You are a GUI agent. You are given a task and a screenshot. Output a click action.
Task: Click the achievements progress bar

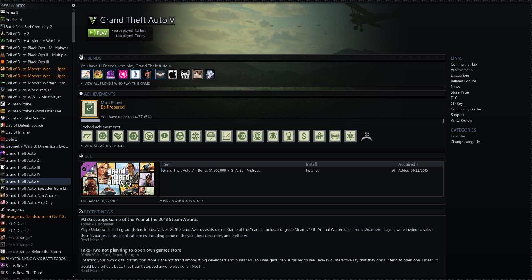[x=262, y=121]
